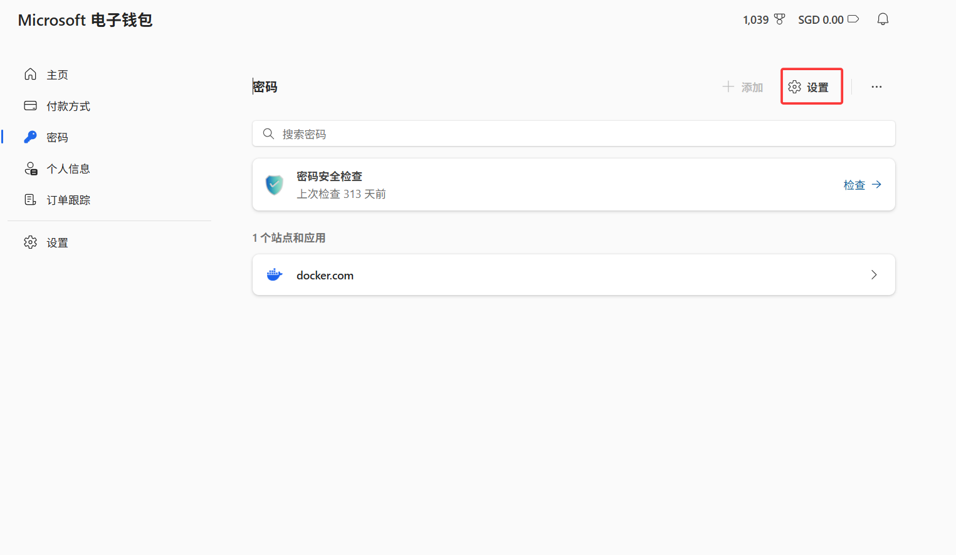Open 个人信息 personal info section
956x555 pixels.
tap(68, 169)
